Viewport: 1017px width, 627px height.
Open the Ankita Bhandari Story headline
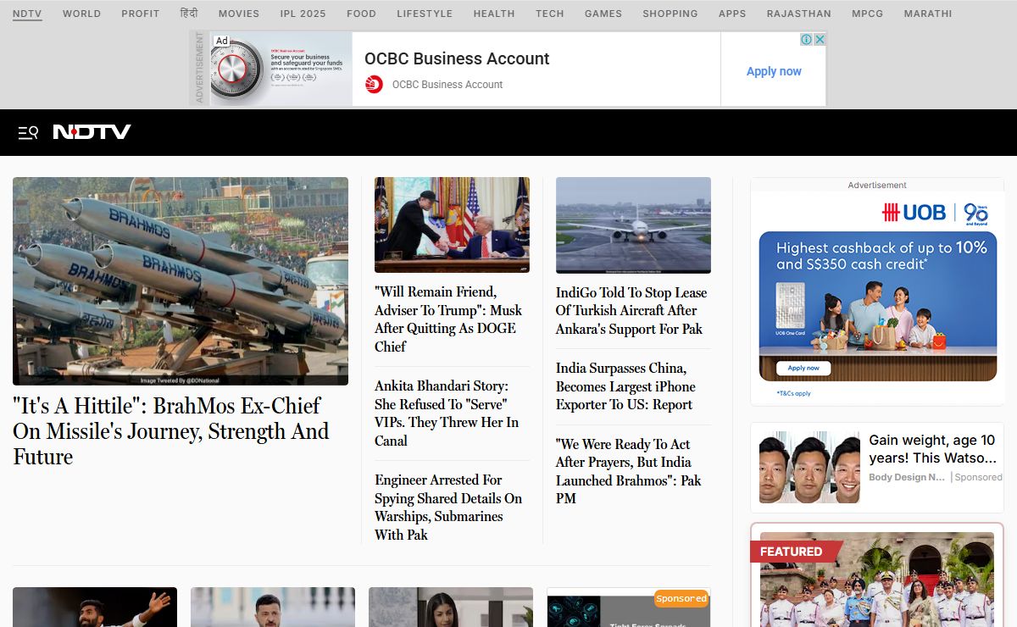point(447,413)
